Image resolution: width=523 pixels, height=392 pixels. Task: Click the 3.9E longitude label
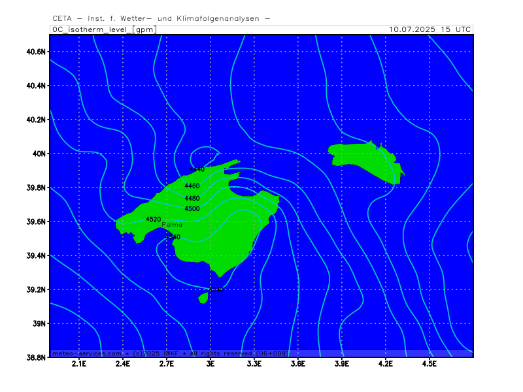(x=342, y=364)
